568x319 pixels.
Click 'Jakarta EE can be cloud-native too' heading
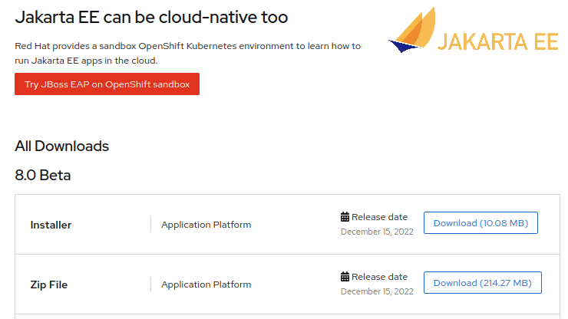click(x=151, y=17)
